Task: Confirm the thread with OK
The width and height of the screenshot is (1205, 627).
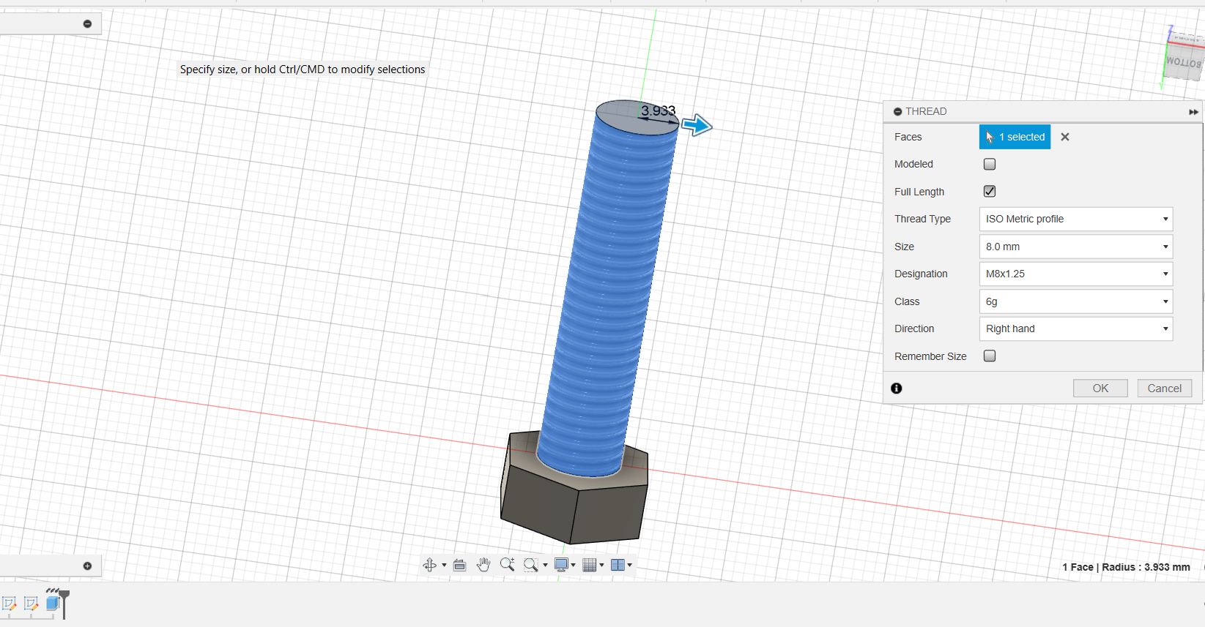Action: 1100,388
